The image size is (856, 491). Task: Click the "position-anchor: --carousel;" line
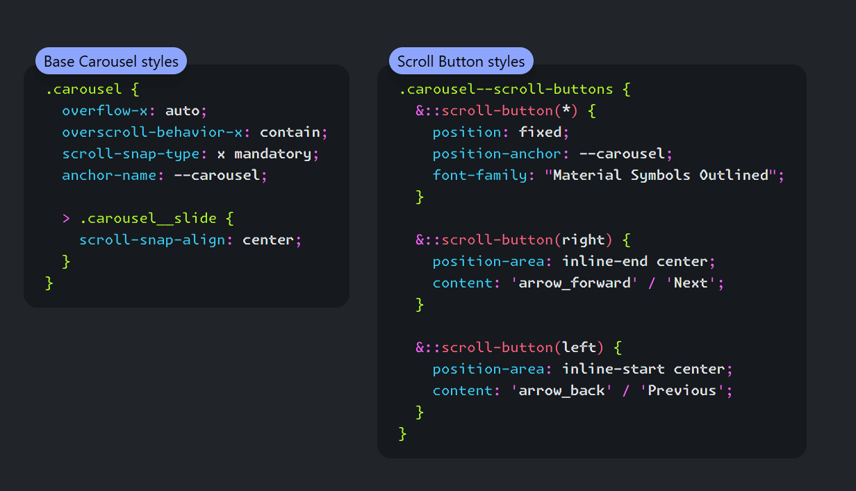[x=552, y=153]
